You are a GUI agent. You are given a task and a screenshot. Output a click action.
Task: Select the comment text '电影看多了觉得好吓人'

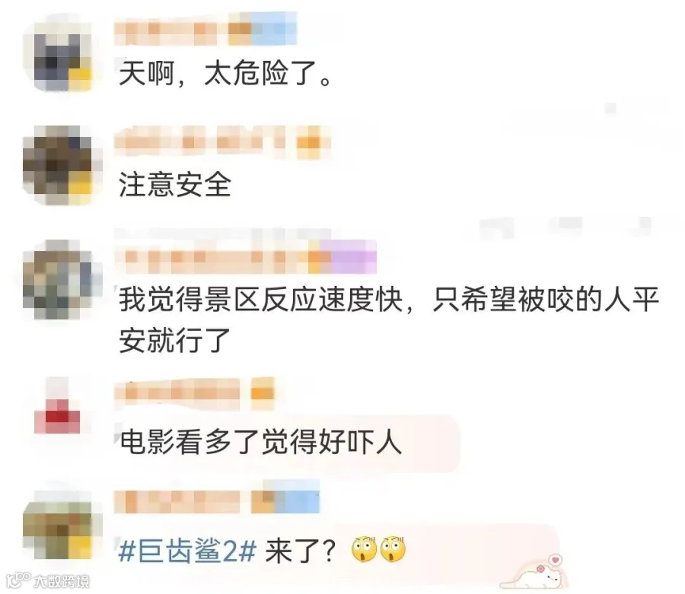(261, 442)
